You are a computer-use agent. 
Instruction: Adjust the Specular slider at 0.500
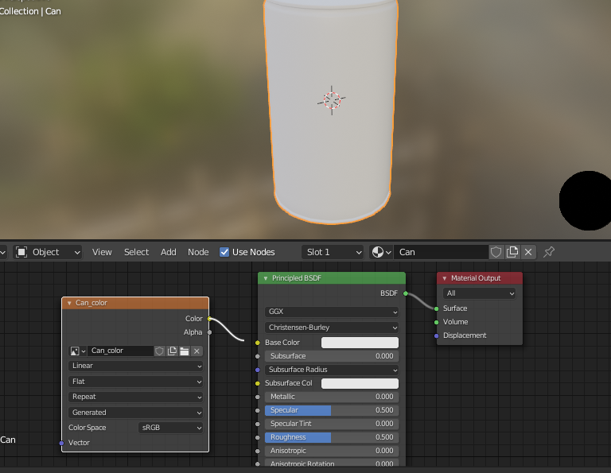pos(332,410)
